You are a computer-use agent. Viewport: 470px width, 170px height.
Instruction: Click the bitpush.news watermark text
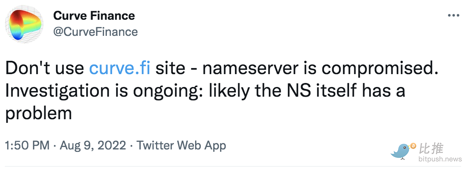point(440,159)
